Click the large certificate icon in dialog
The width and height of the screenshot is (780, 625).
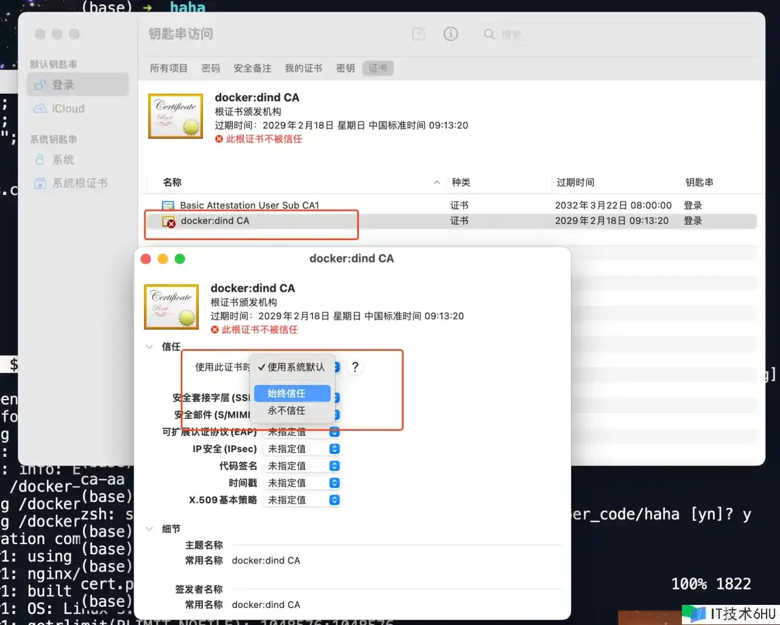(171, 306)
